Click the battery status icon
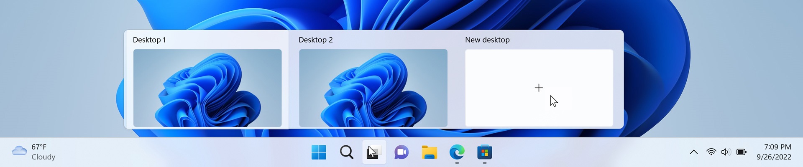803x167 pixels. pos(741,152)
